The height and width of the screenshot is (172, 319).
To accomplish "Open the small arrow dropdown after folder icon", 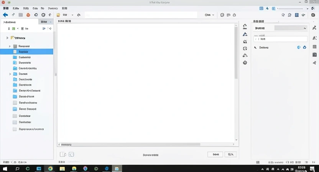I will (72, 15).
